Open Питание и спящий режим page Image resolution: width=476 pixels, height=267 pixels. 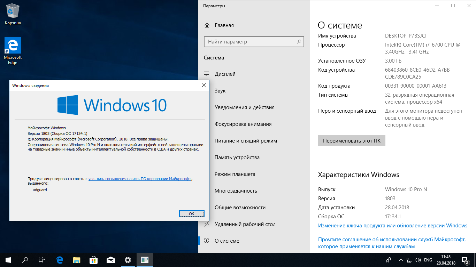[254, 141]
